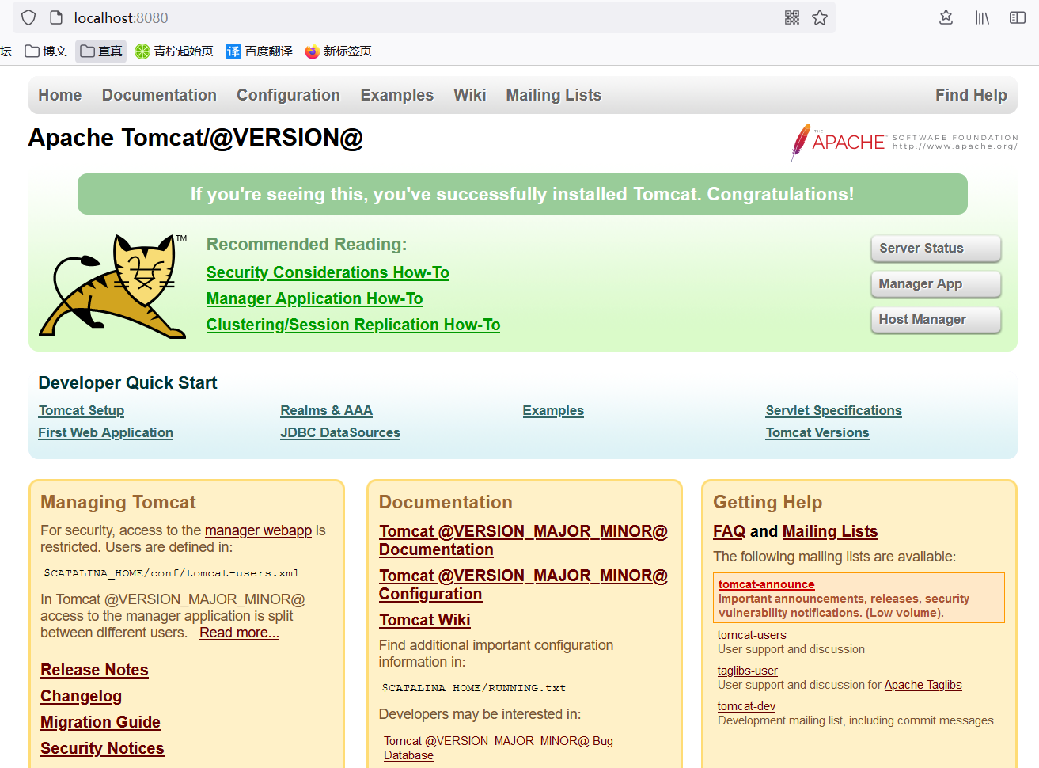
Task: Open the Tomcat Versions link
Action: [817, 432]
